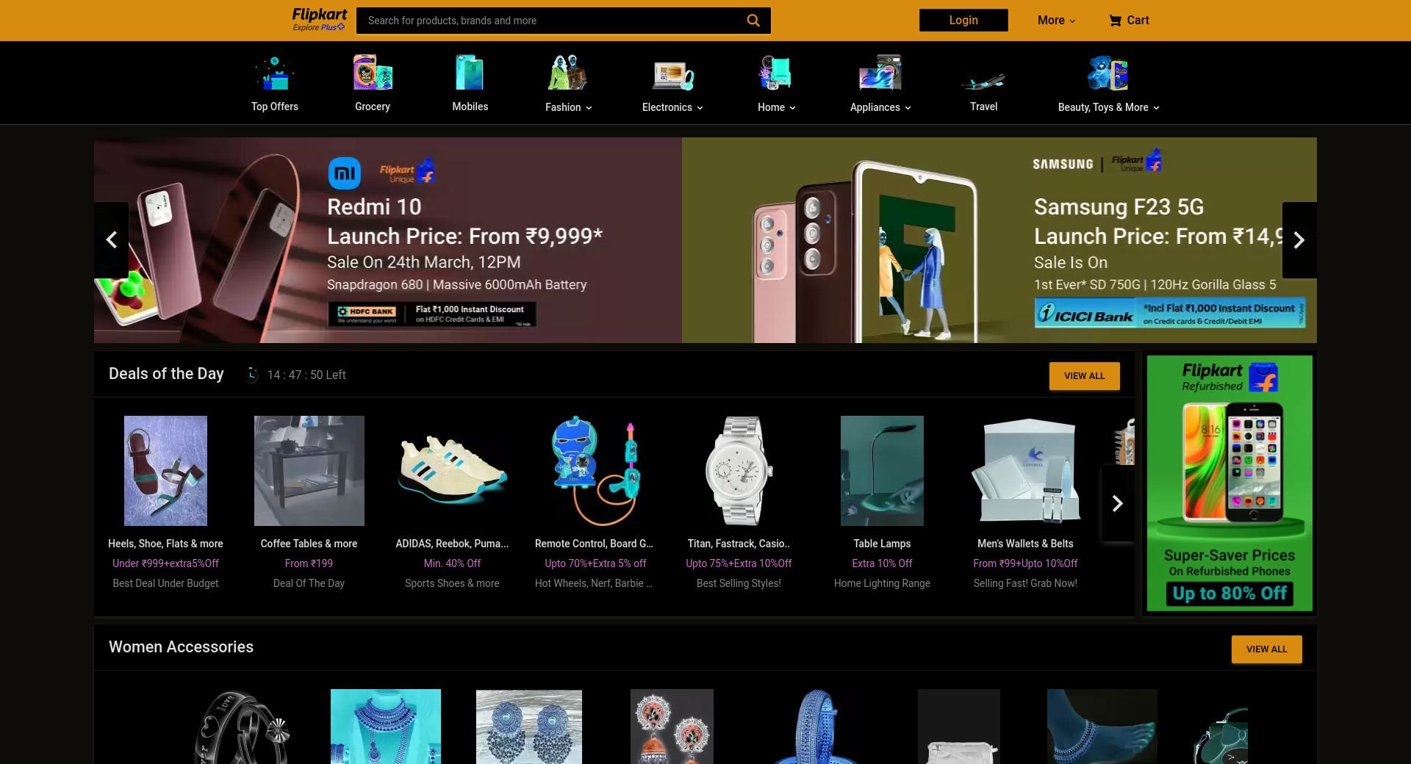Click the Home category image
This screenshot has height=764, width=1411.
775,73
